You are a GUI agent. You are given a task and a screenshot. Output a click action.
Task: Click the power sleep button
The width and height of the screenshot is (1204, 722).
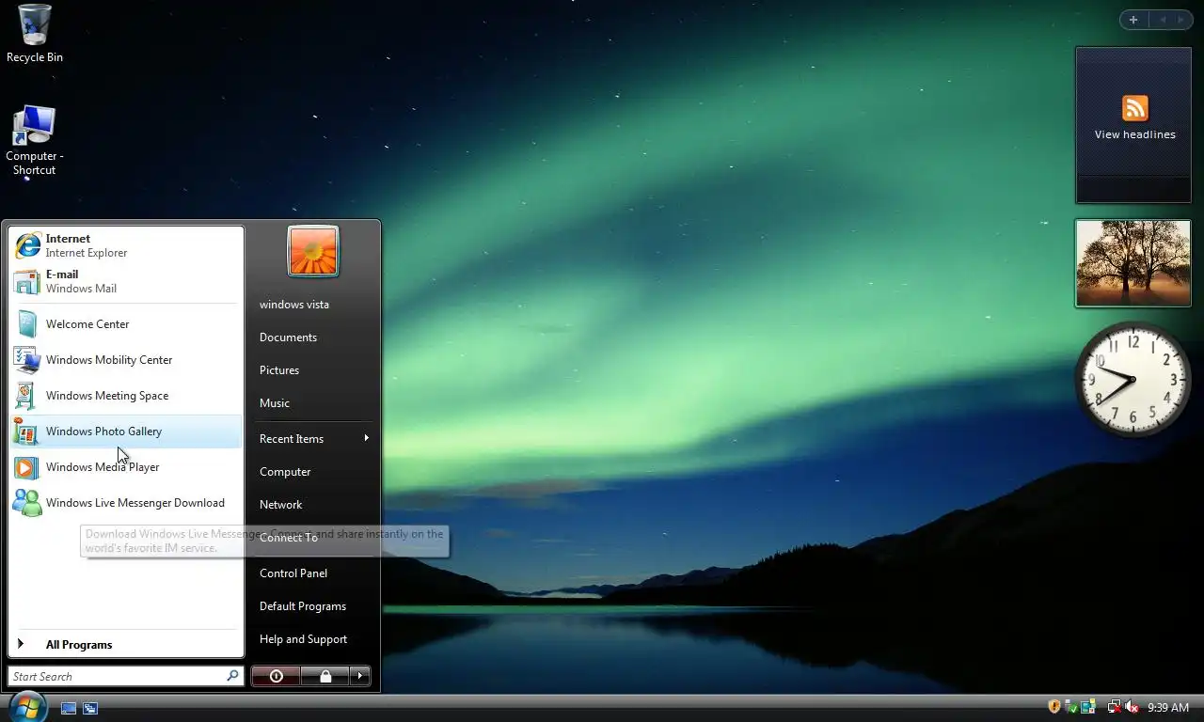pos(276,676)
